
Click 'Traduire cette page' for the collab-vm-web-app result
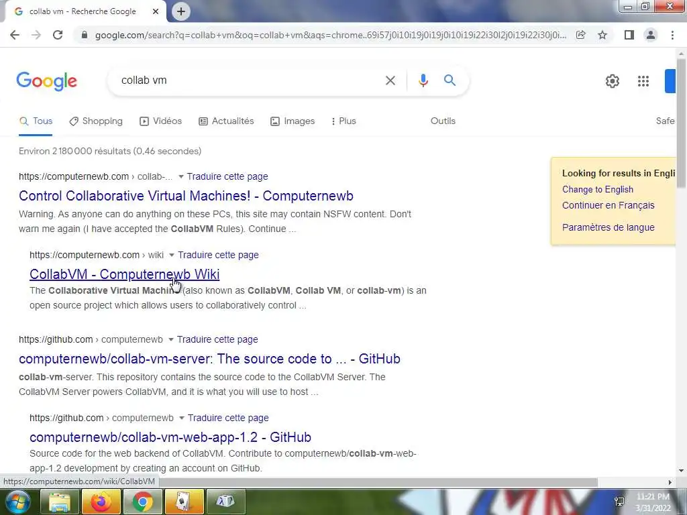[x=228, y=418]
